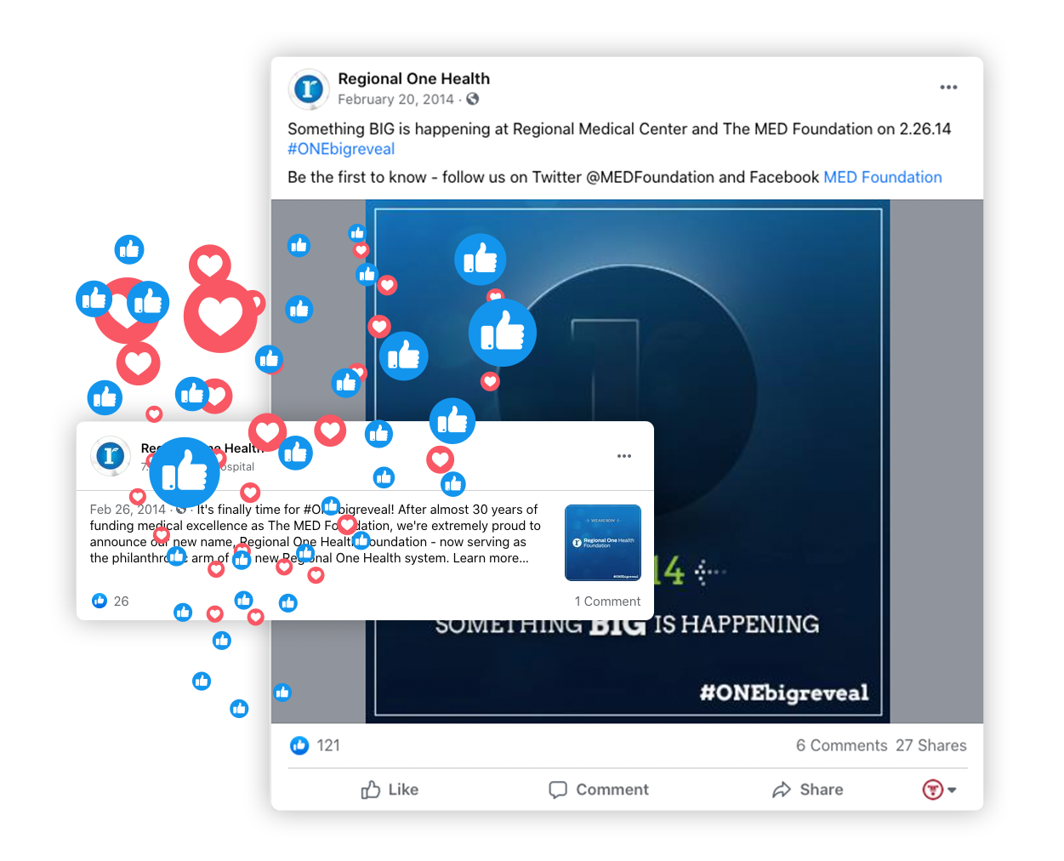This screenshot has width=1064, height=861.
Task: Click the Comment speech bubble button
Action: [599, 790]
